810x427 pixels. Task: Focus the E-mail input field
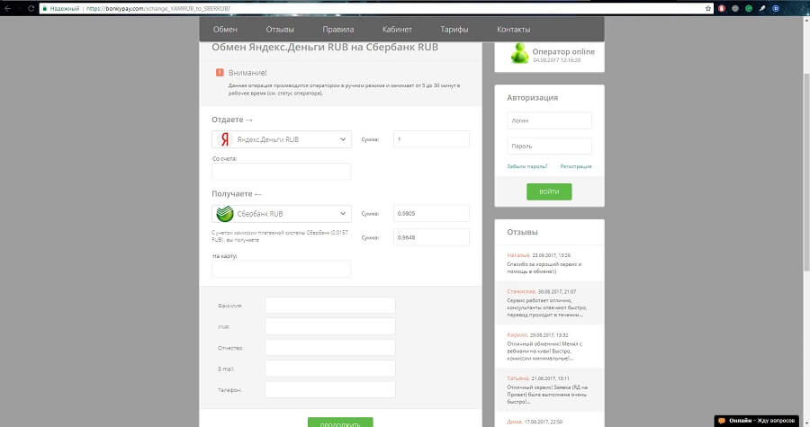pos(330,369)
